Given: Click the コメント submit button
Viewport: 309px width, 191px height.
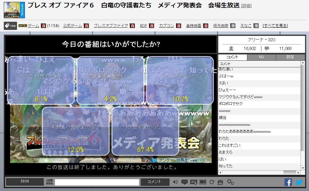Looking at the screenshot, I should 155,182.
